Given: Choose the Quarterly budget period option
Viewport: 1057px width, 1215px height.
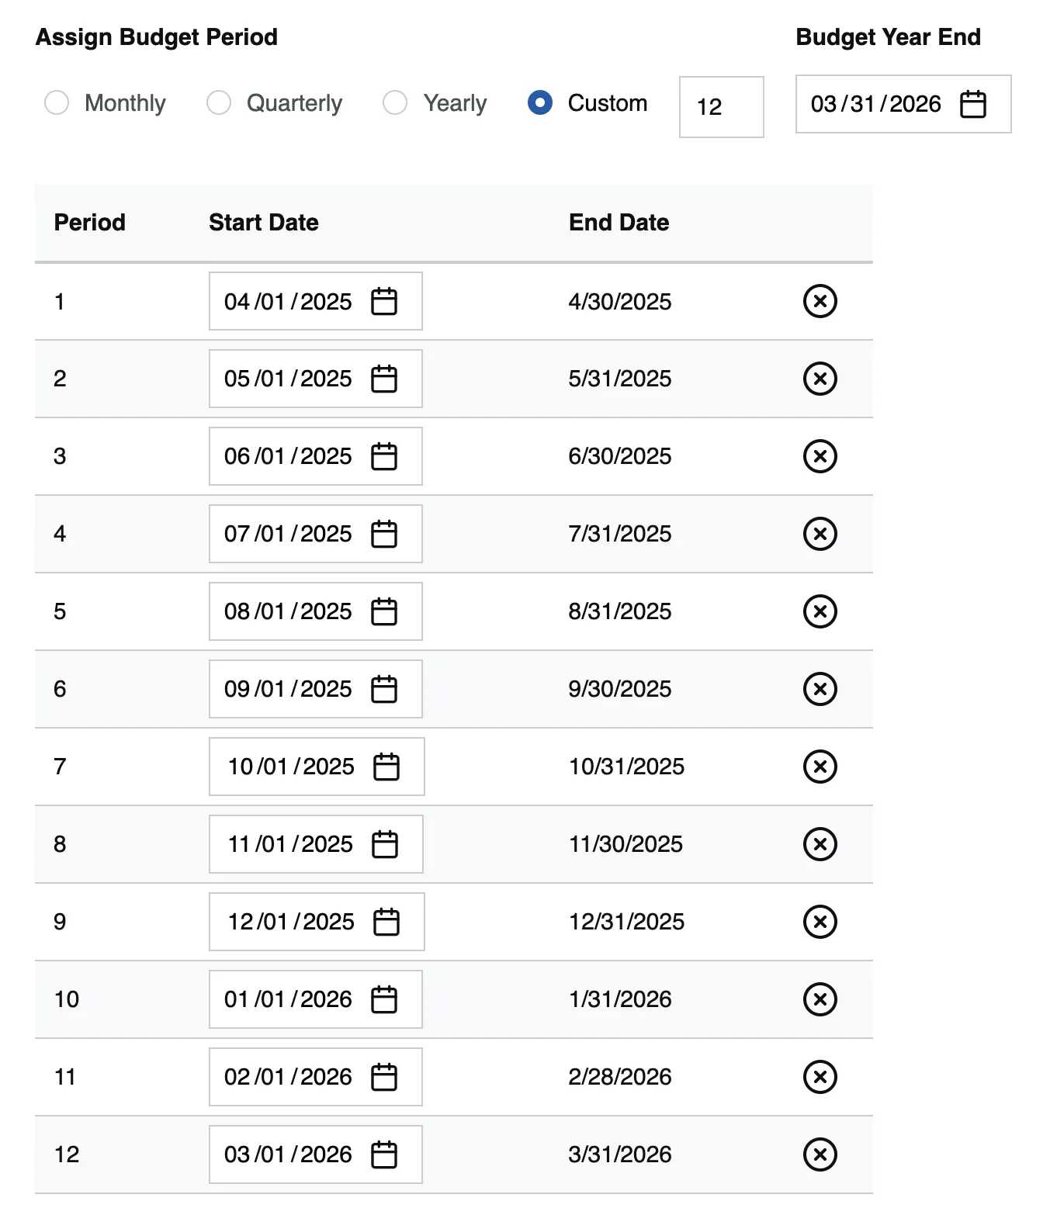Looking at the screenshot, I should [219, 102].
